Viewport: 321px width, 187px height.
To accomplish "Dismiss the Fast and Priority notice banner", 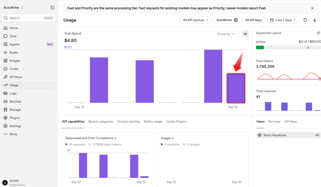I will tap(312, 8).
